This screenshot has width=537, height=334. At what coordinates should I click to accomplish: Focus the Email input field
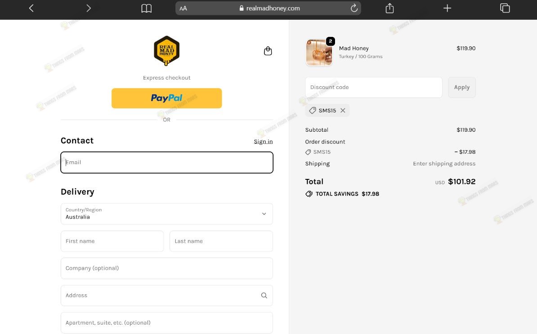point(167,162)
